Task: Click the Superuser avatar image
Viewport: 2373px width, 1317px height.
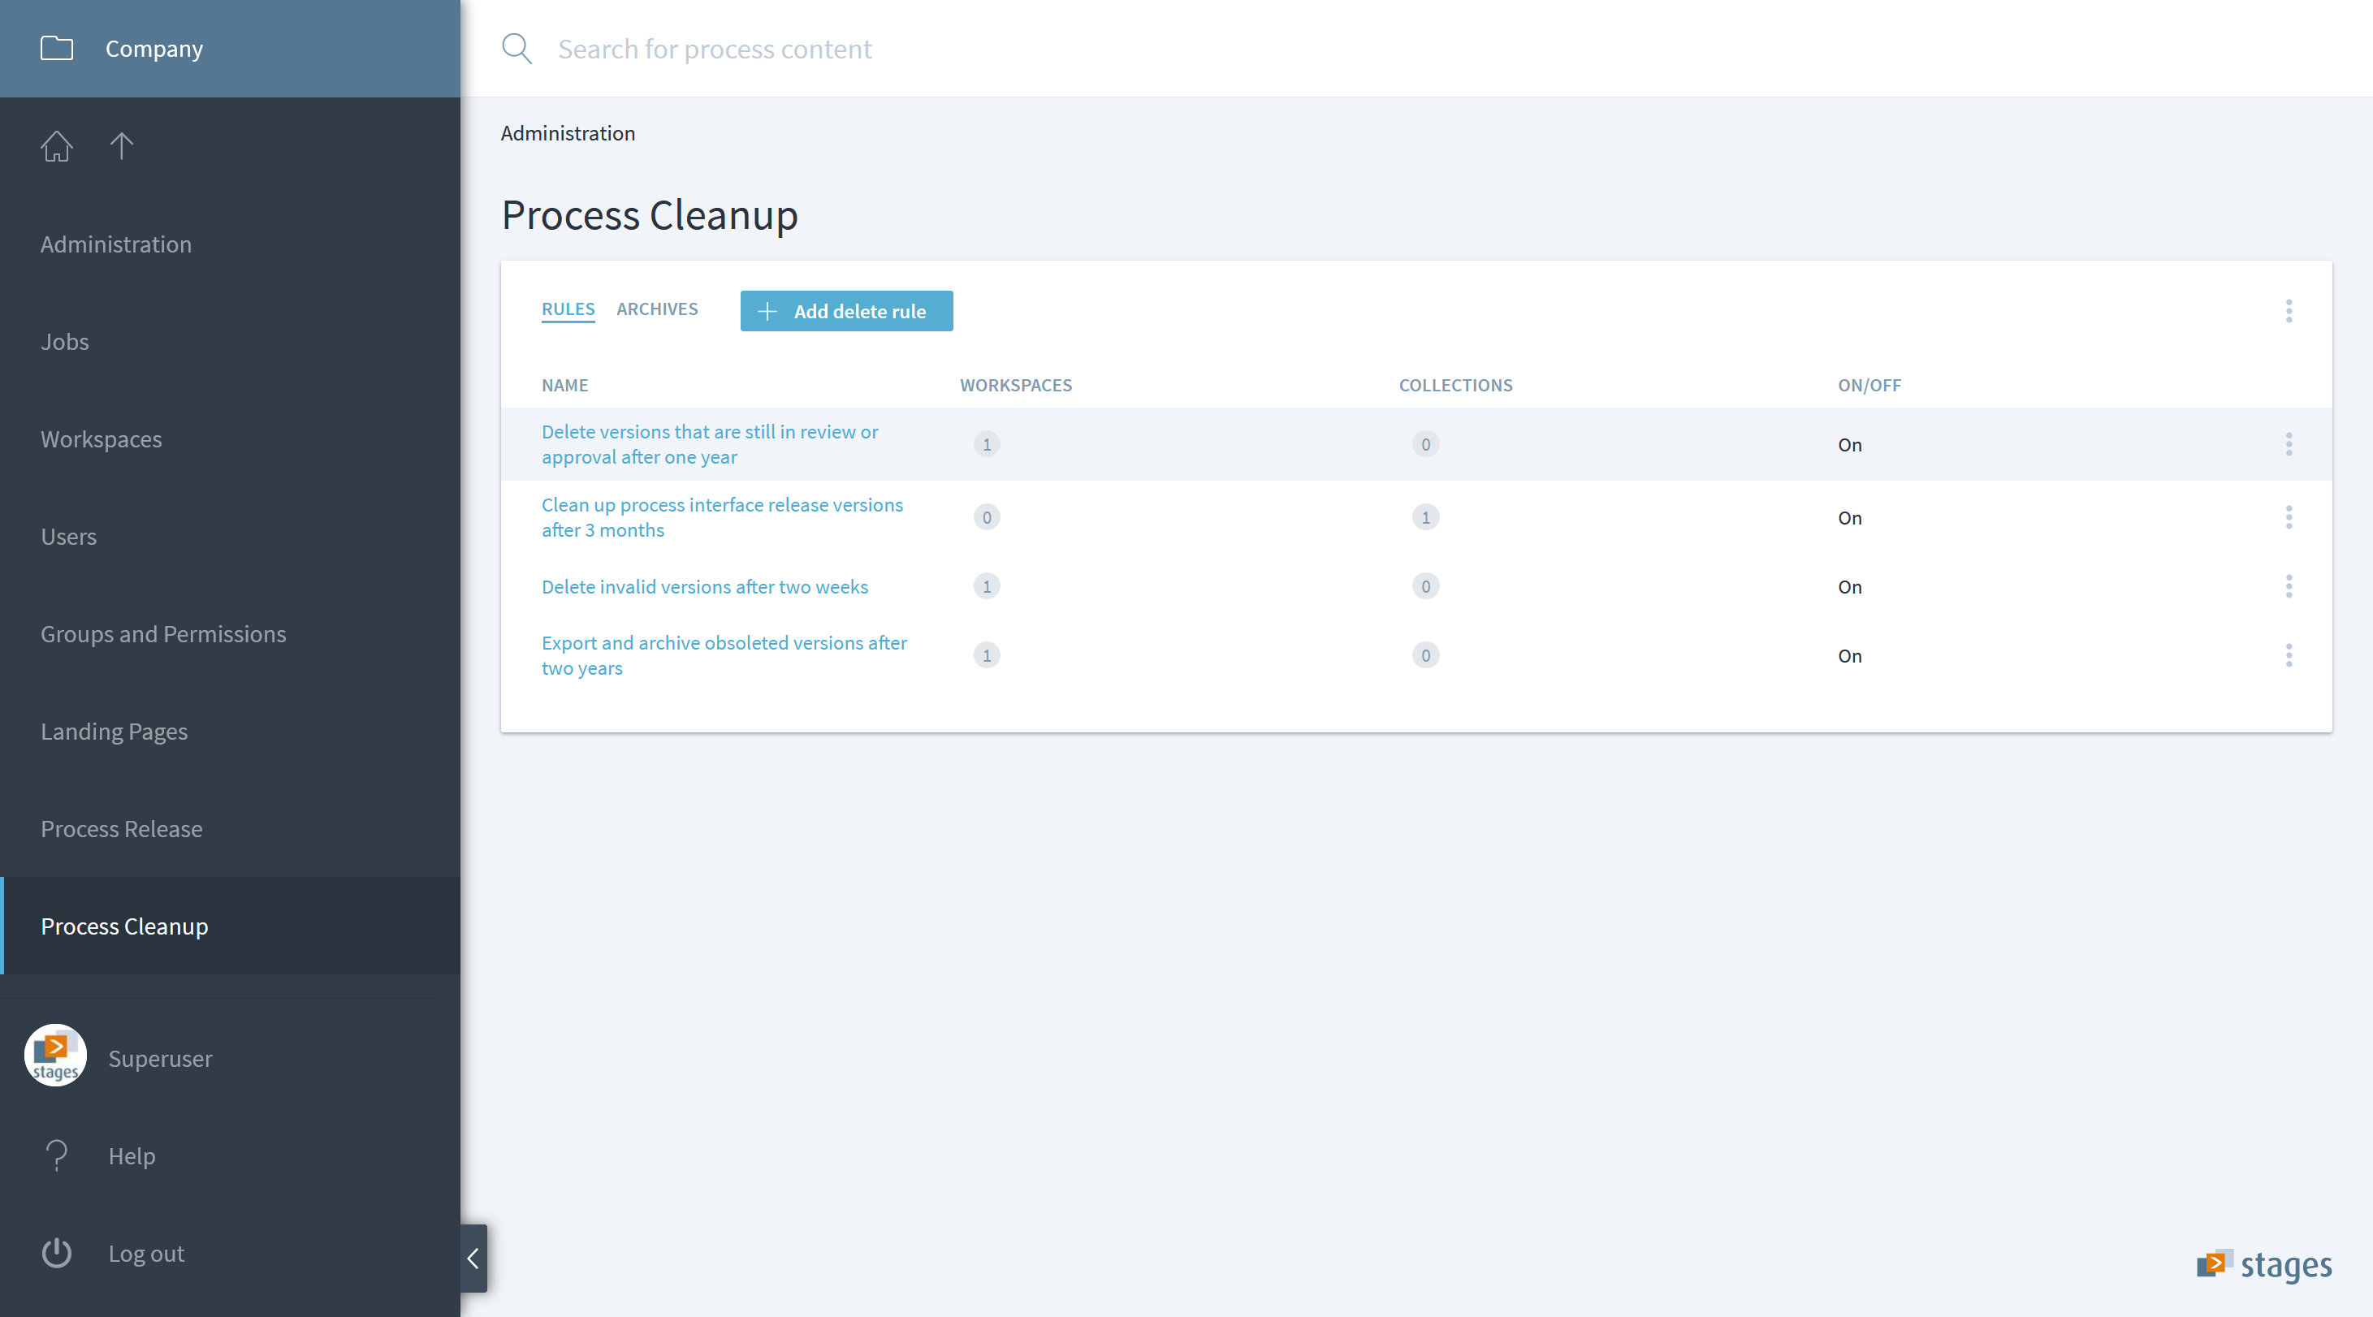Action: [x=55, y=1056]
